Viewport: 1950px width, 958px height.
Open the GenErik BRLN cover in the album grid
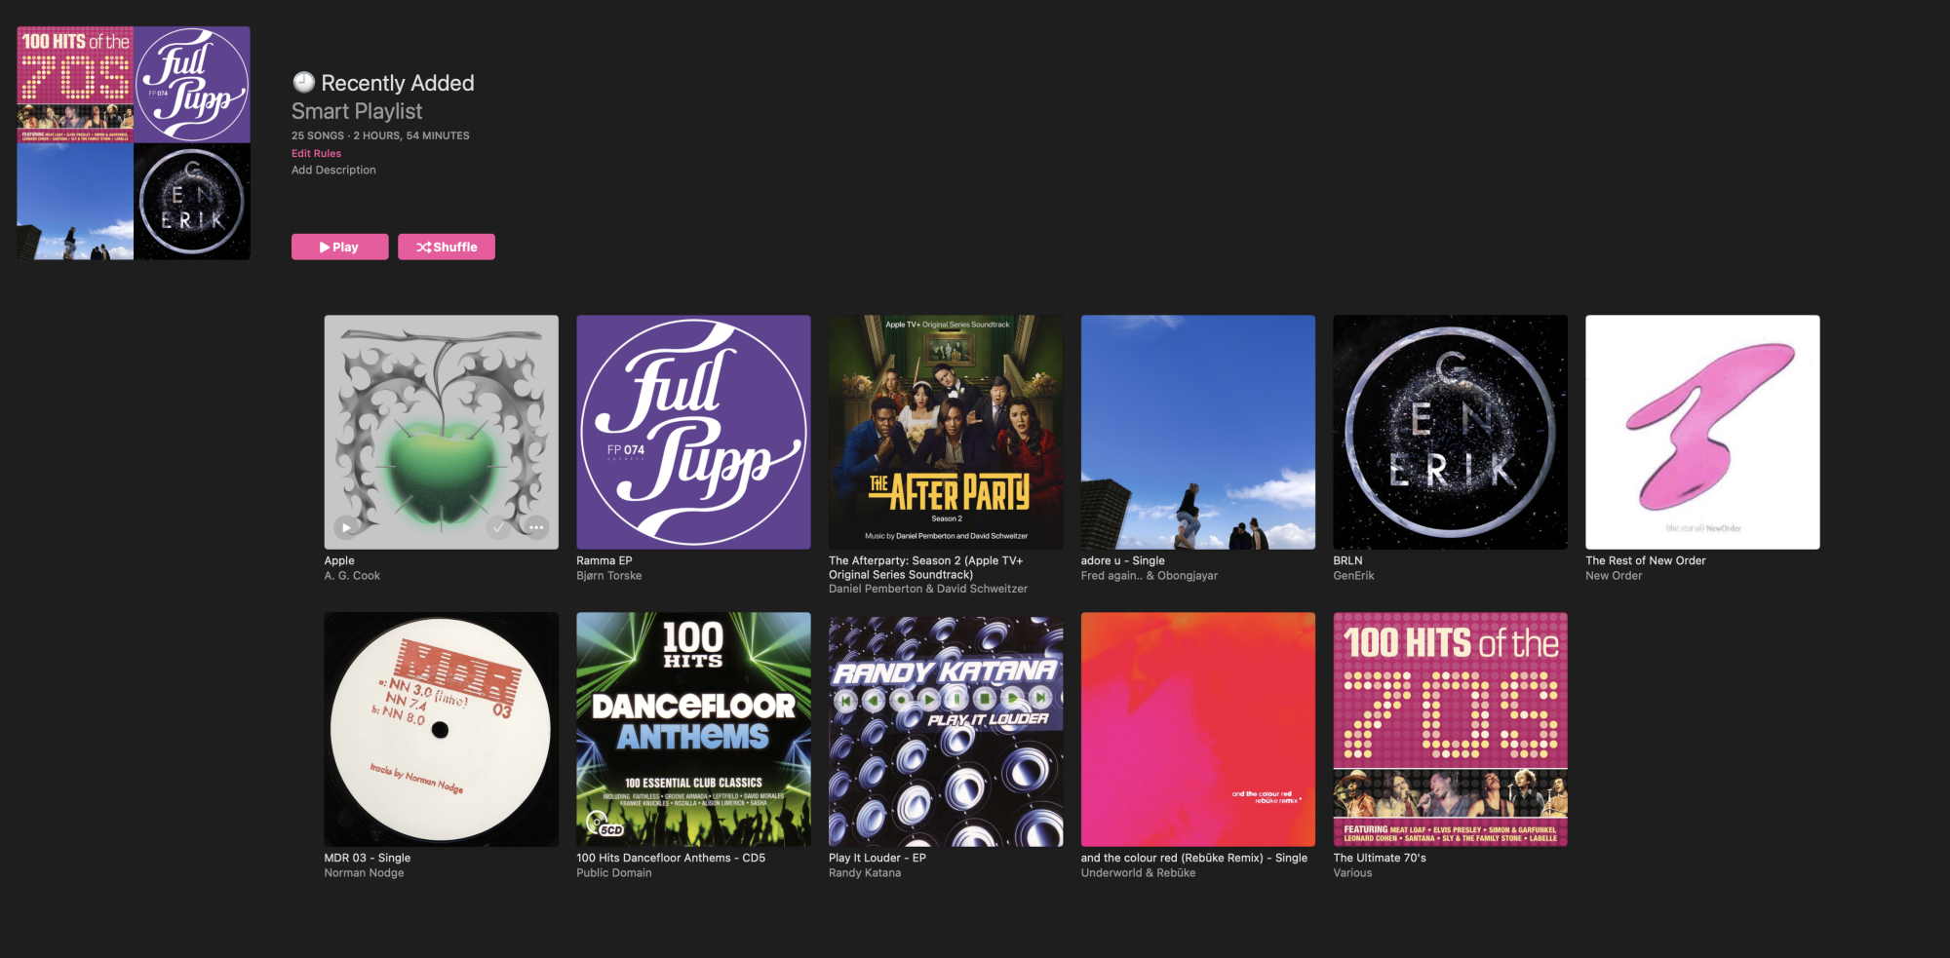(1451, 432)
